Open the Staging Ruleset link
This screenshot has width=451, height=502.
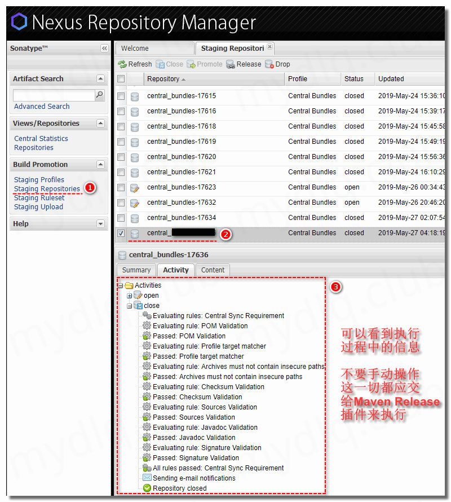(x=39, y=198)
